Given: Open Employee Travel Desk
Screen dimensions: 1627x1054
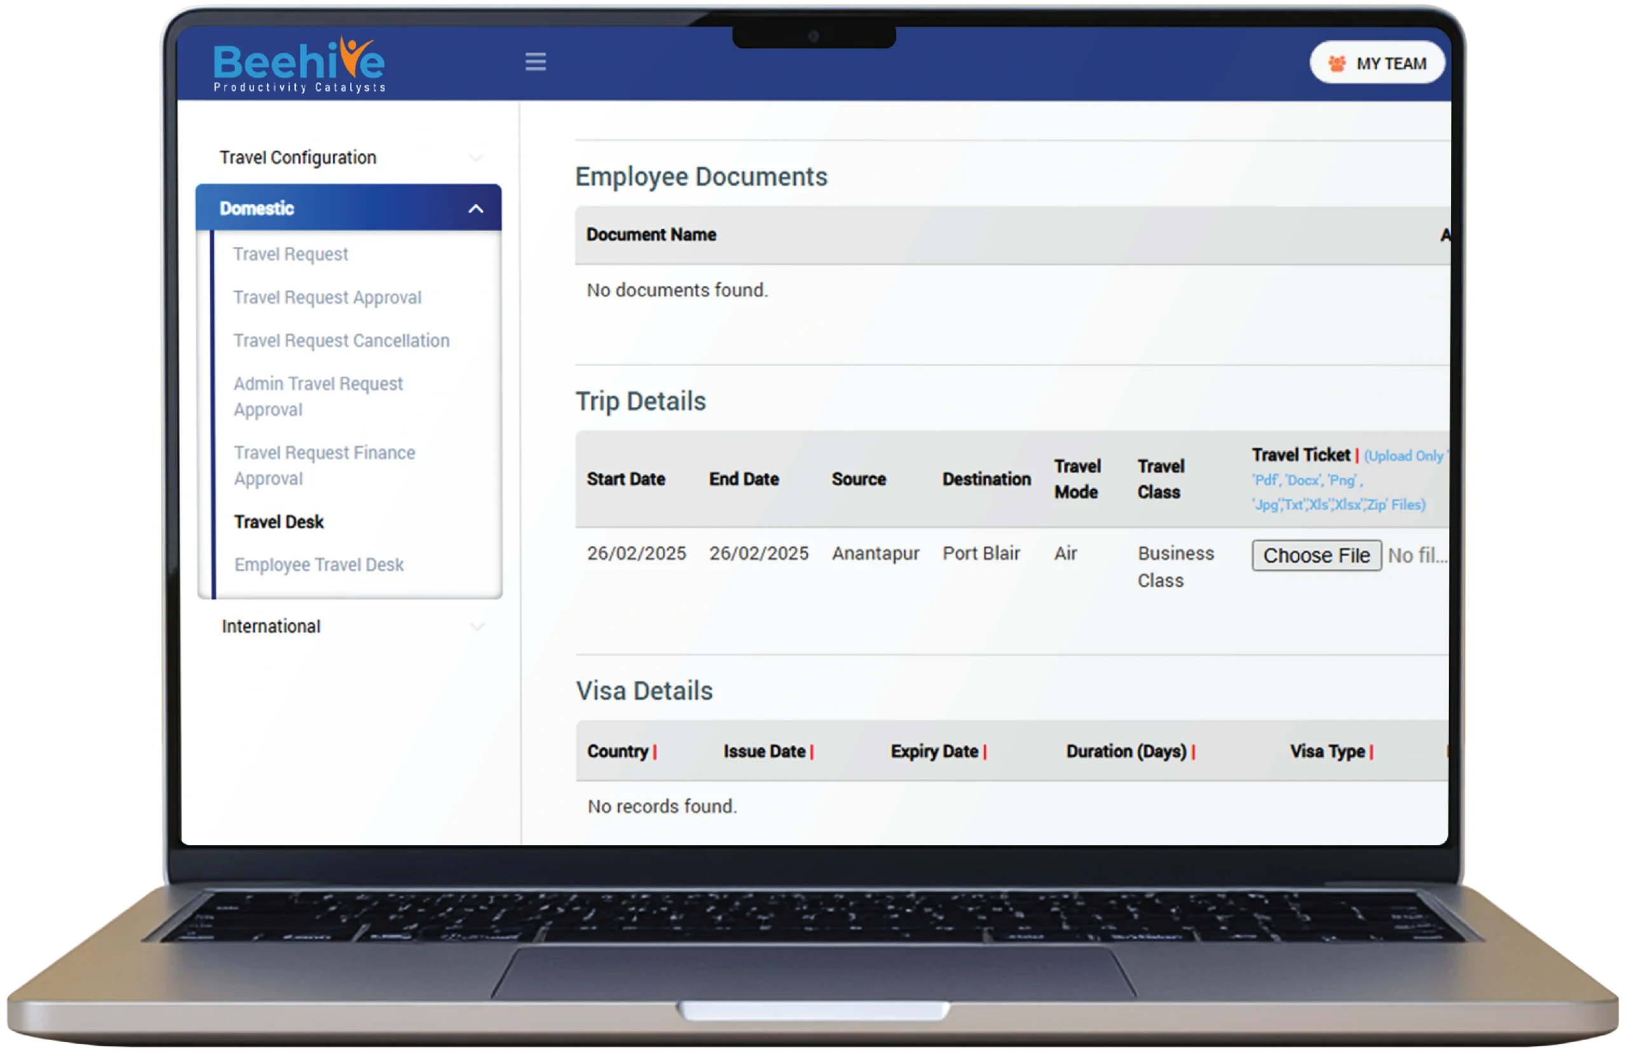Looking at the screenshot, I should (x=318, y=565).
